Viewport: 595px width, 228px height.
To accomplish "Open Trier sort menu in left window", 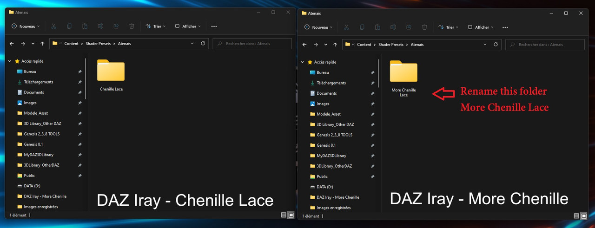I will [x=156, y=26].
